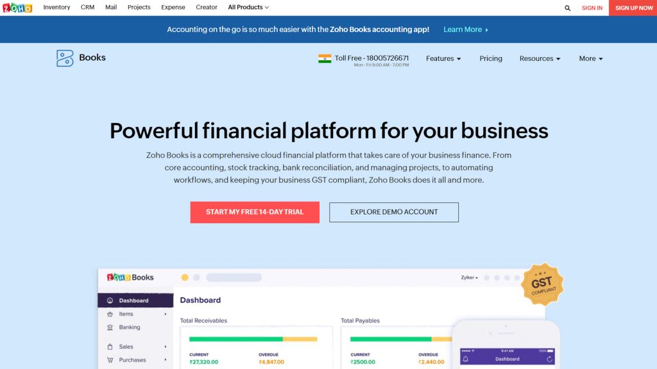Open the Sales section icon
Image resolution: width=657 pixels, height=369 pixels.
(112, 345)
